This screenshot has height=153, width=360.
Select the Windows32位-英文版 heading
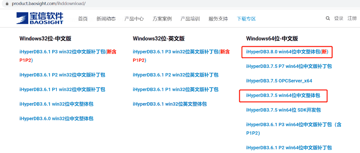point(159,39)
